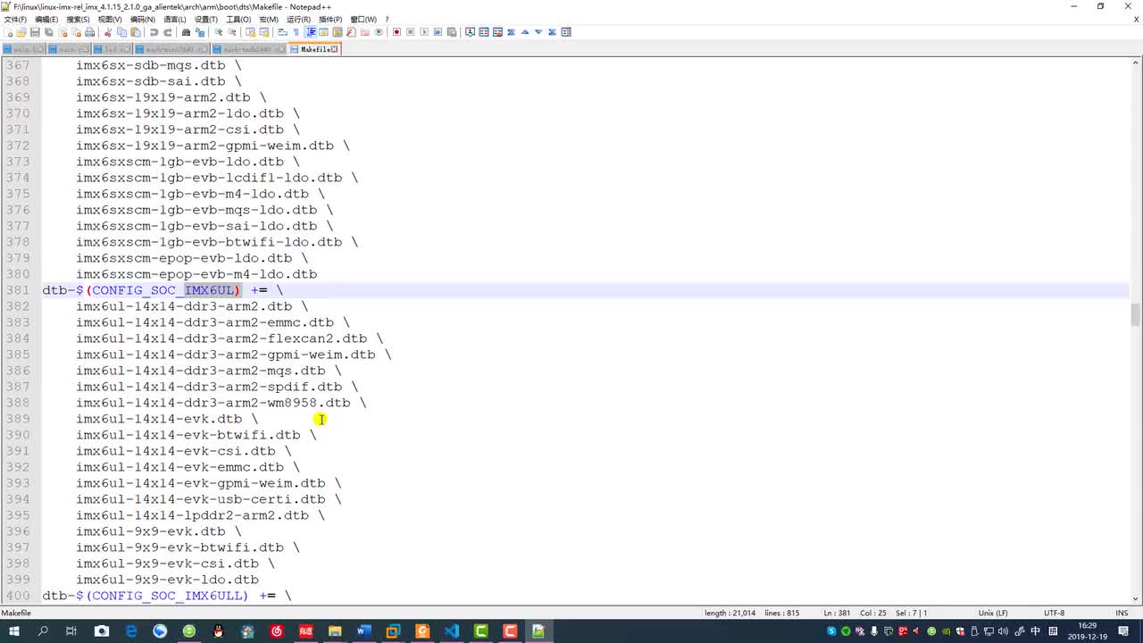
Task: Open Microsoft Word from the taskbar
Action: [x=363, y=631]
